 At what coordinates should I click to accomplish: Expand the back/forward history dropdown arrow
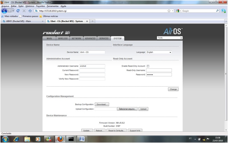click(13, 11)
